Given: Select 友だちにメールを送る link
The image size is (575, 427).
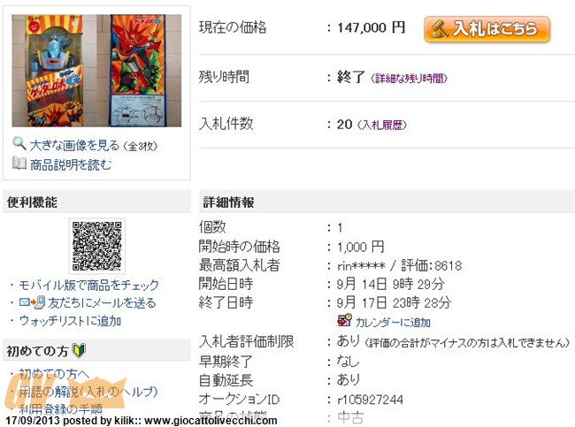Looking at the screenshot, I should (x=102, y=302).
